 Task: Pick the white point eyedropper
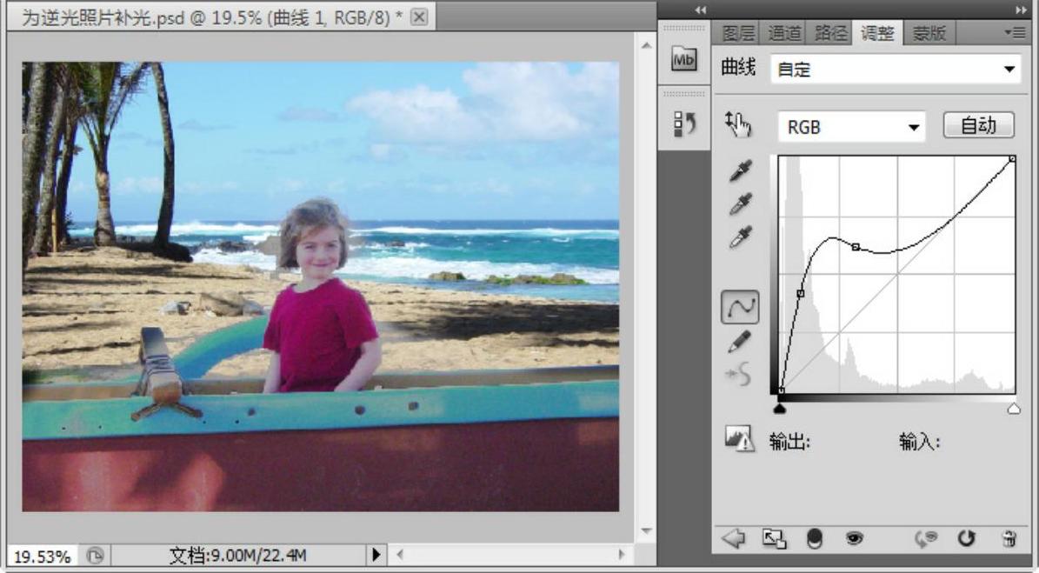tap(740, 237)
